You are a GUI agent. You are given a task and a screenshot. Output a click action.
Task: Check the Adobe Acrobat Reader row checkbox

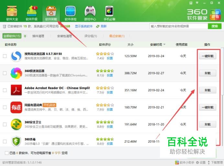(x=5, y=90)
